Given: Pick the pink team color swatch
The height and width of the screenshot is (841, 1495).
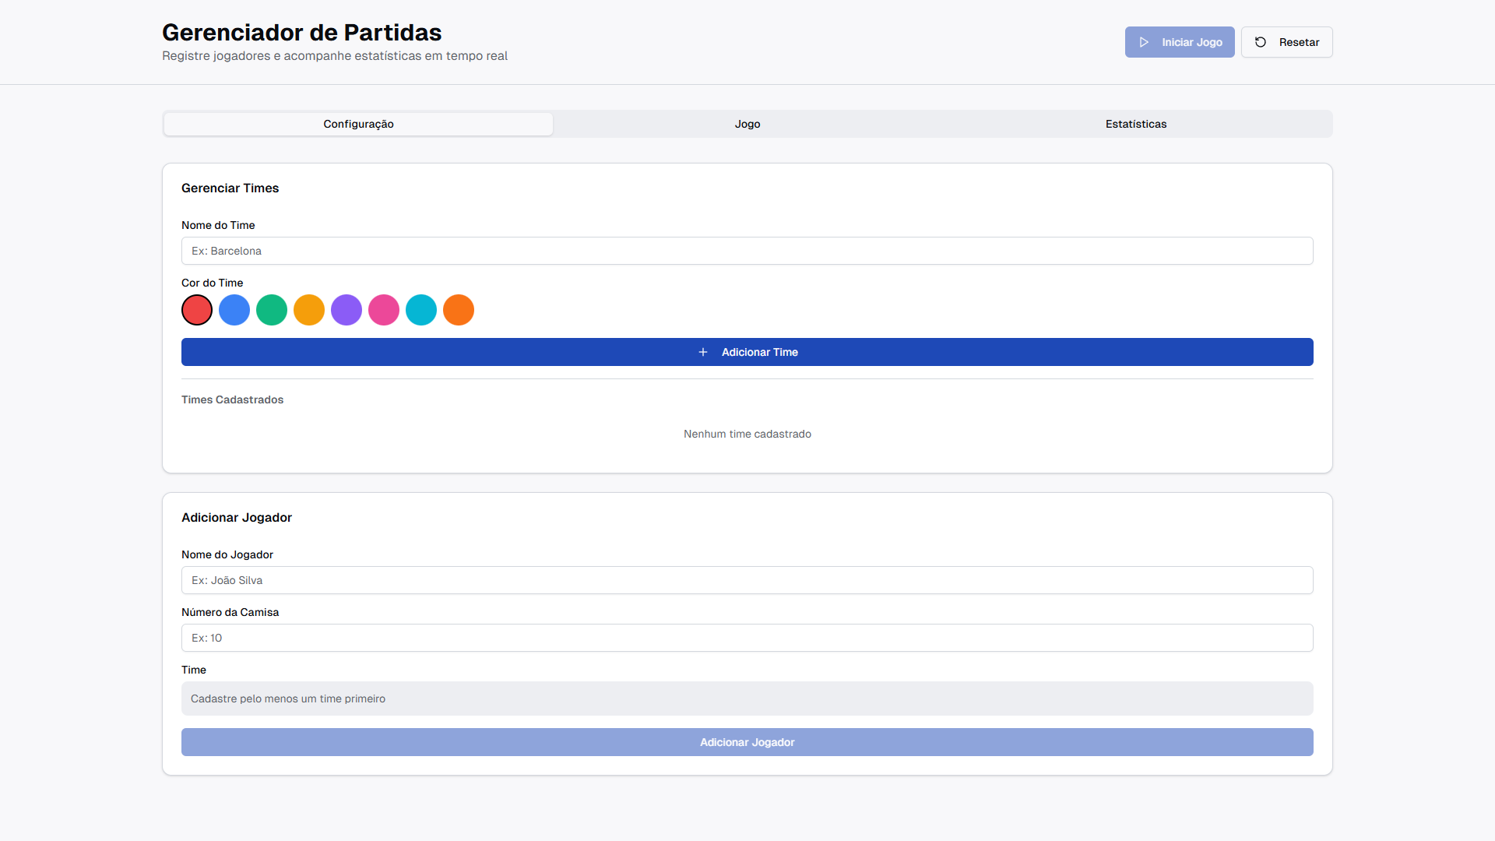Looking at the screenshot, I should [384, 310].
